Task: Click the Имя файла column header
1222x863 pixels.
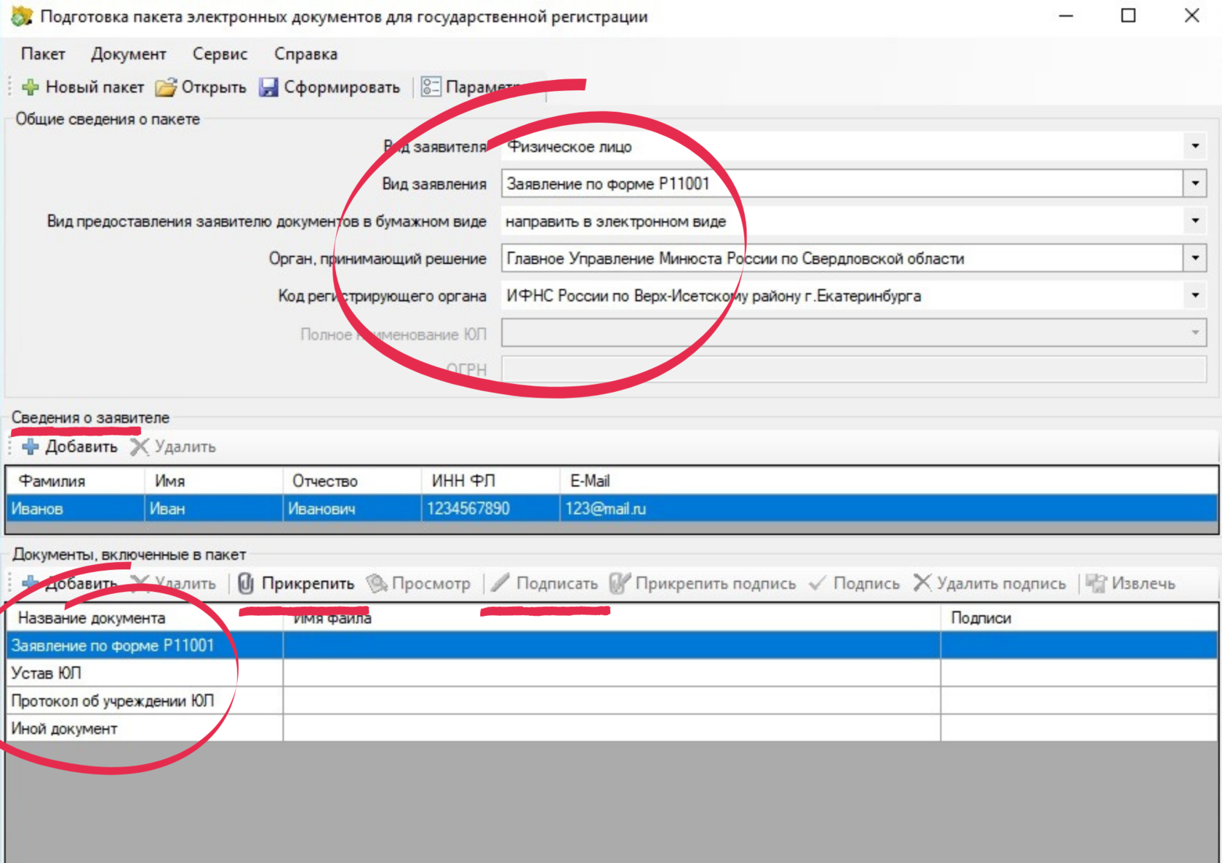Action: [x=612, y=617]
